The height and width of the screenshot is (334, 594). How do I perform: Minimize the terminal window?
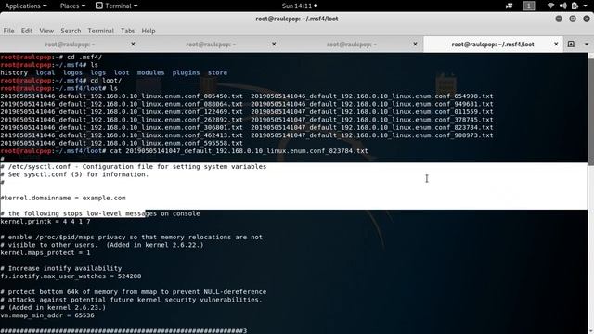[x=559, y=19]
